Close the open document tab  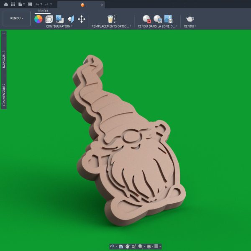[102, 5]
